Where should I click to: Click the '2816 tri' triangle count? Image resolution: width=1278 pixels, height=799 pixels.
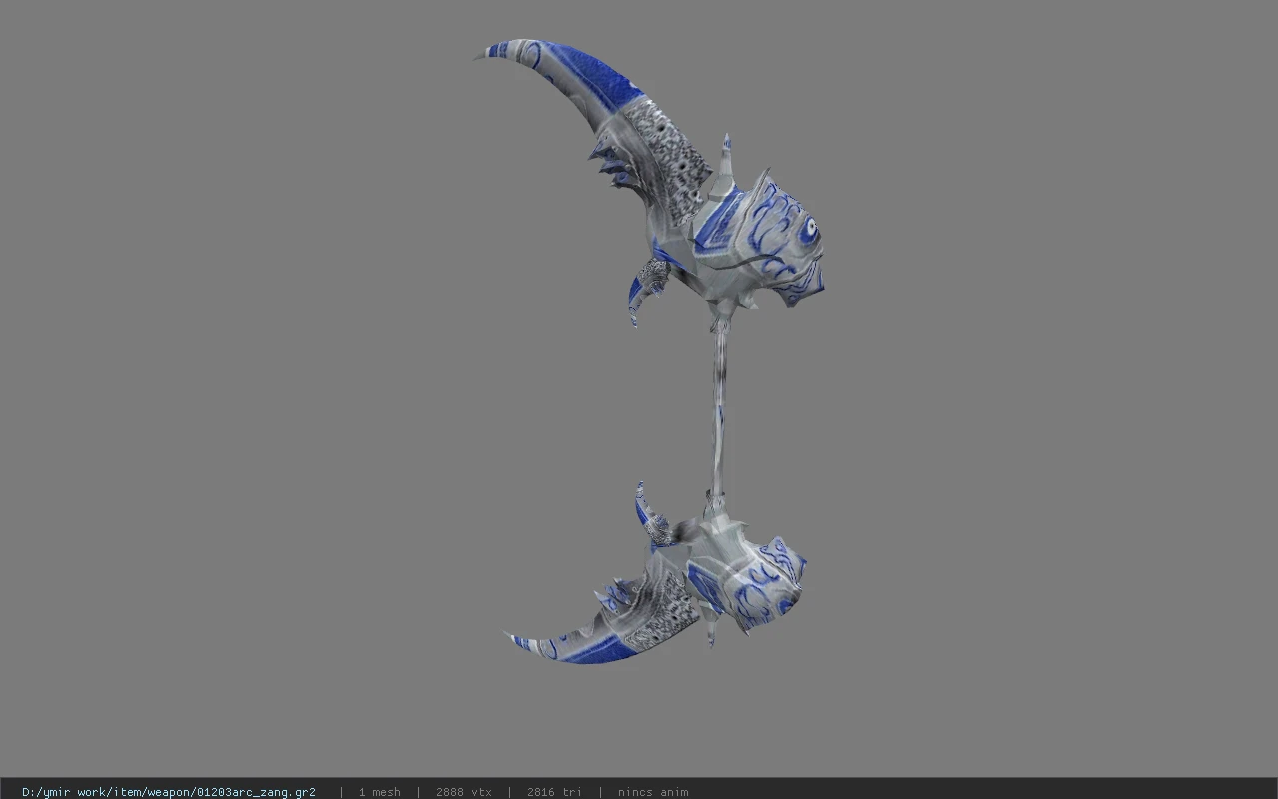[553, 792]
